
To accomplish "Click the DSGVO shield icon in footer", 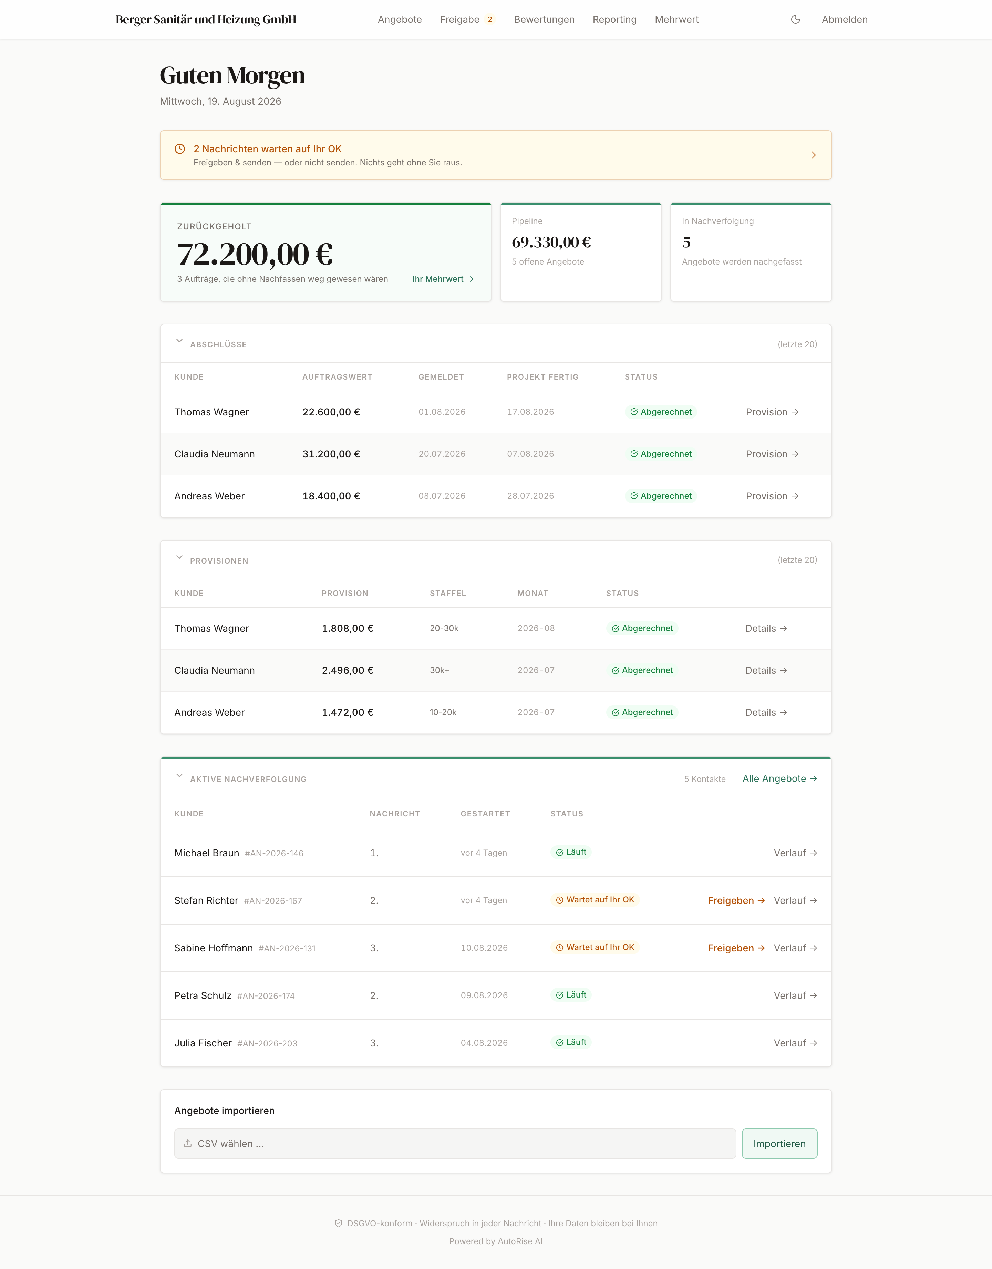I will tap(338, 1223).
